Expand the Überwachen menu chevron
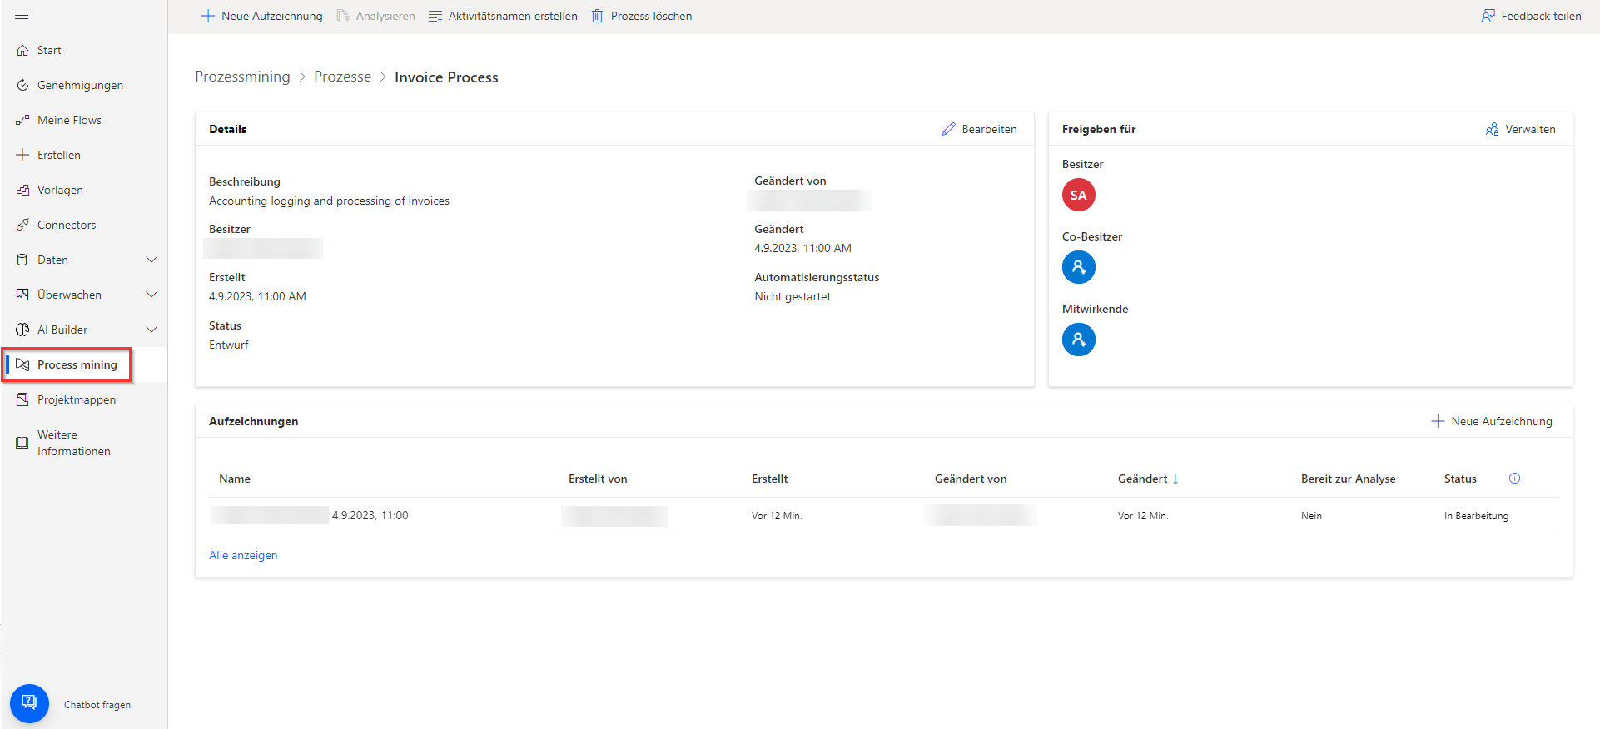Viewport: 1600px width, 729px height. coord(152,295)
